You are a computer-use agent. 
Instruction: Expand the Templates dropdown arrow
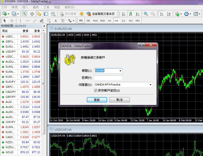pos(200,14)
